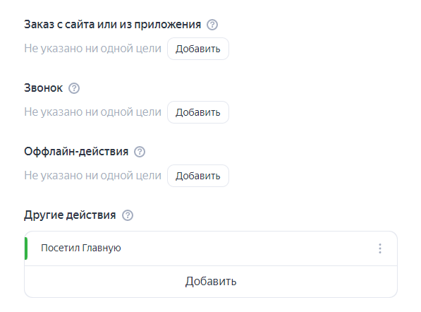Select the 'Посетил Главную' goal row

pyautogui.click(x=211, y=248)
